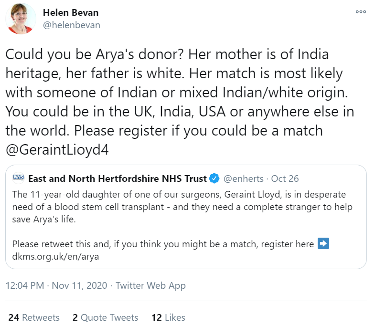375x325 pixels.
Task: Click the @helenbevan handle
Action: pyautogui.click(x=72, y=25)
